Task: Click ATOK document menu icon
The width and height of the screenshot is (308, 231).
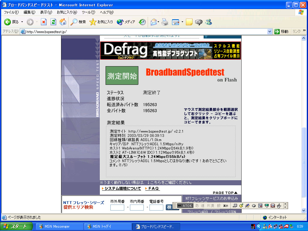Action: tap(235, 206)
